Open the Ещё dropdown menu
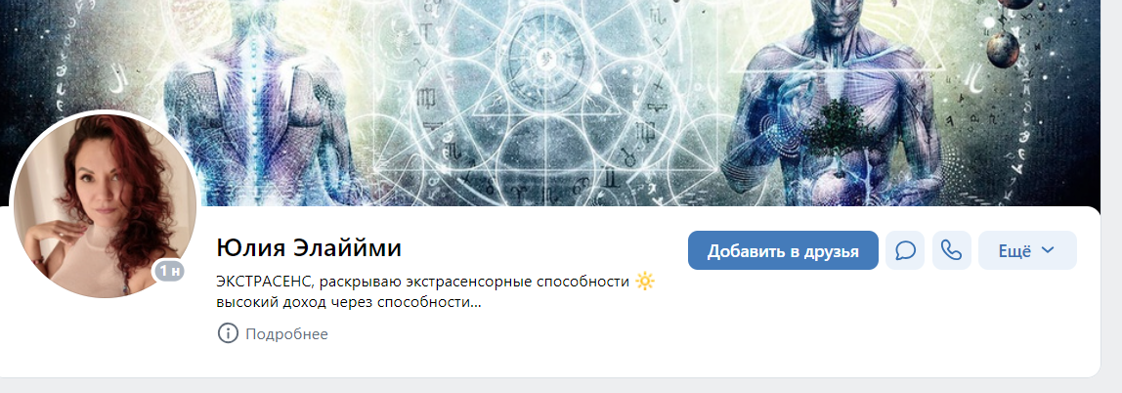The width and height of the screenshot is (1122, 393). tap(1027, 250)
